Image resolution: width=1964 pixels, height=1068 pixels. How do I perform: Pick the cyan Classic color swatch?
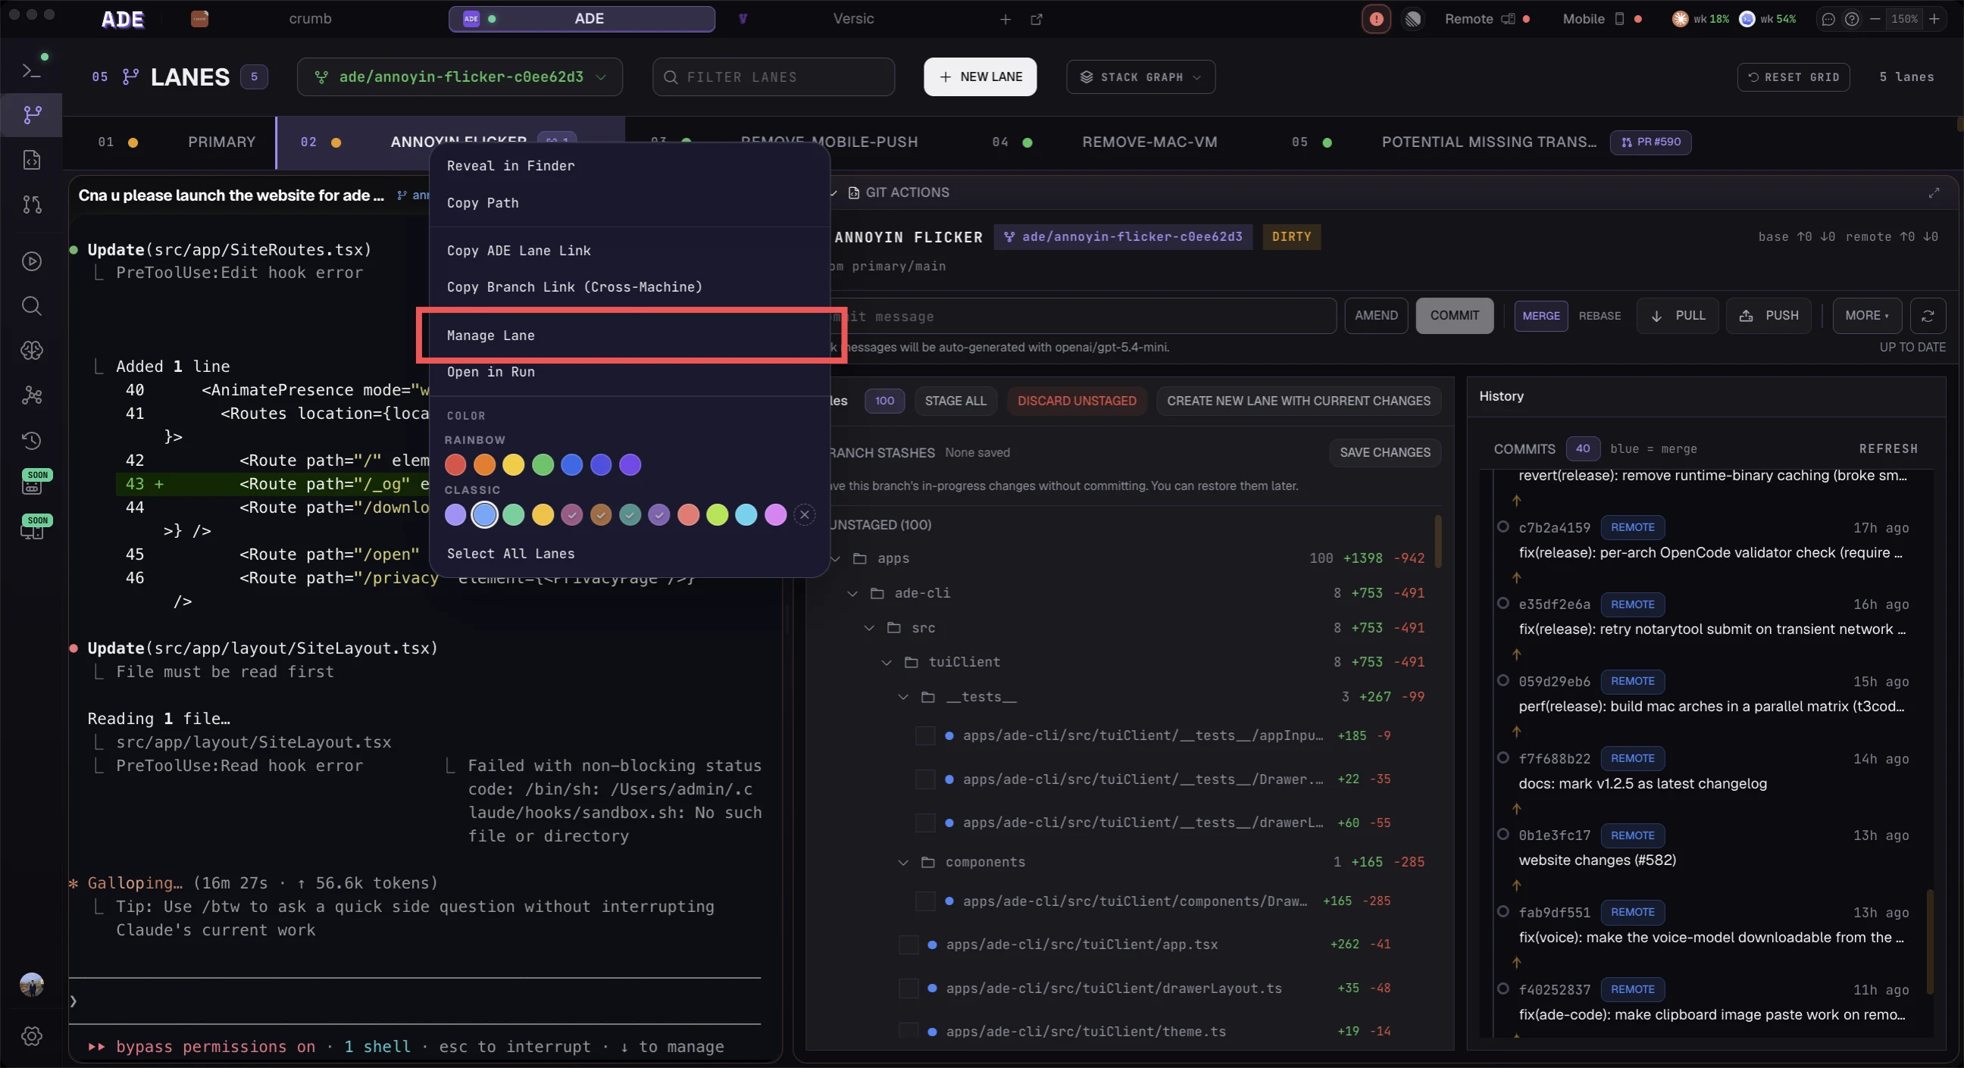coord(746,514)
